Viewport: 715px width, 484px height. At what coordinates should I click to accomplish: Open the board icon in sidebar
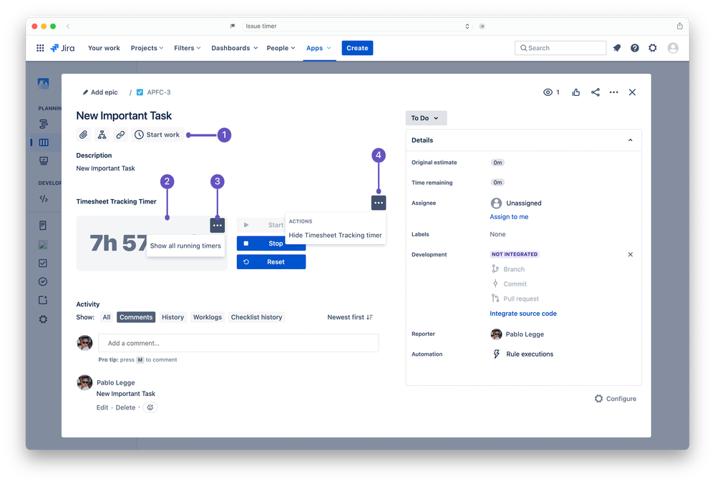[44, 142]
